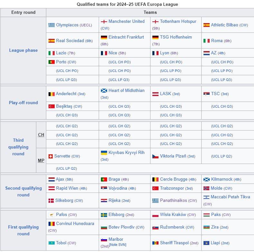Click the Czech flag beside Viktoria Plzeň
This screenshot has width=254, height=252.
point(155,156)
